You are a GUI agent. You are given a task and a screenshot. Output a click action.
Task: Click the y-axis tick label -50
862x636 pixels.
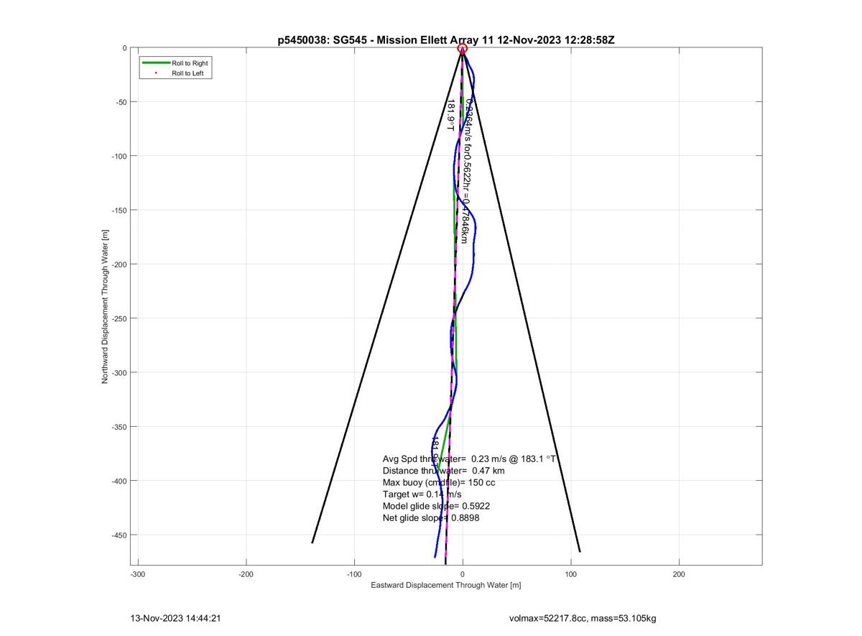(120, 102)
